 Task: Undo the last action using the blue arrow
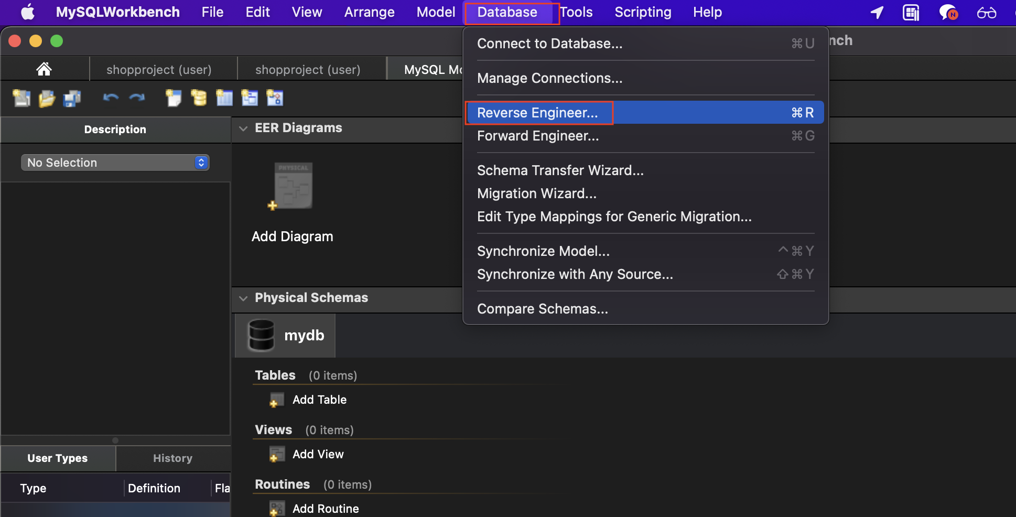pos(111,98)
